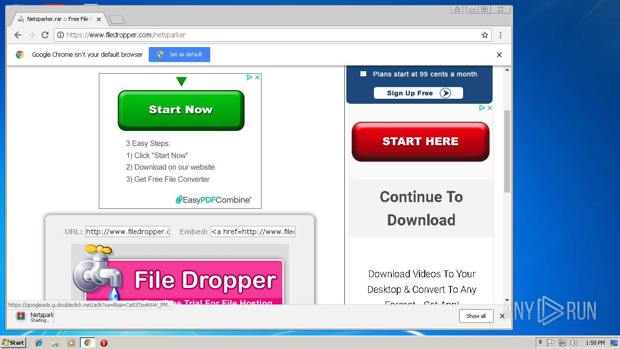Click scrollbar down arrow
The image size is (620, 349).
tap(507, 301)
